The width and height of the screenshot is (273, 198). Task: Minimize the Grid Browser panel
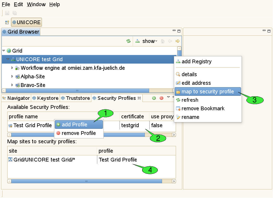(x=174, y=31)
